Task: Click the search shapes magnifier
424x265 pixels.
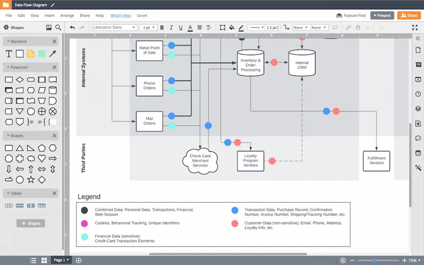Action: (58, 27)
